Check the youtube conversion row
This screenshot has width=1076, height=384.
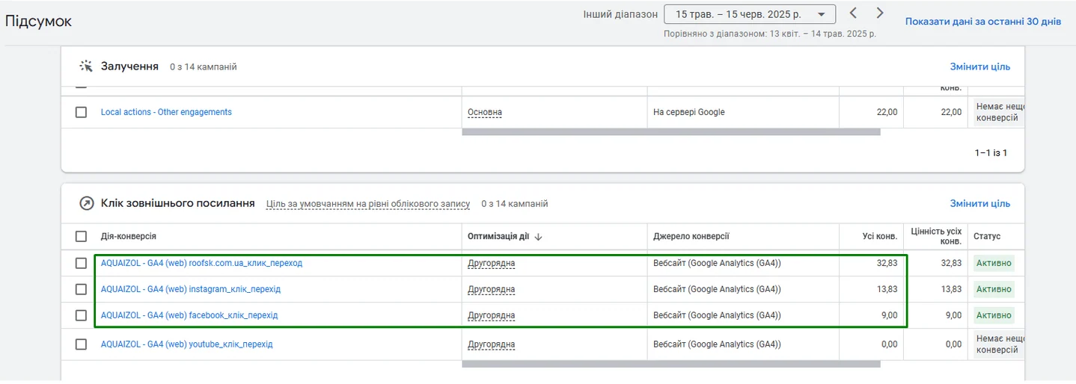[81, 344]
